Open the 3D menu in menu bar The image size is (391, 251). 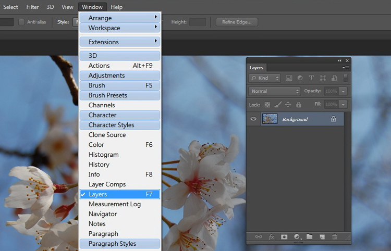(50, 7)
